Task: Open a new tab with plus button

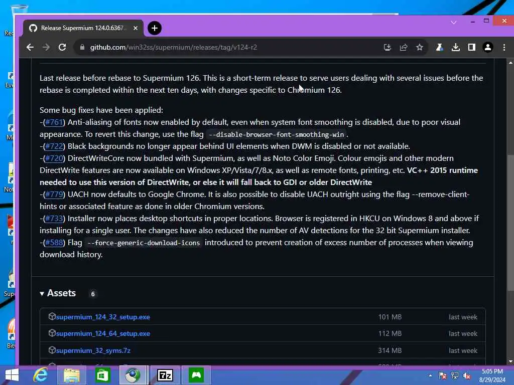Action: (155, 28)
